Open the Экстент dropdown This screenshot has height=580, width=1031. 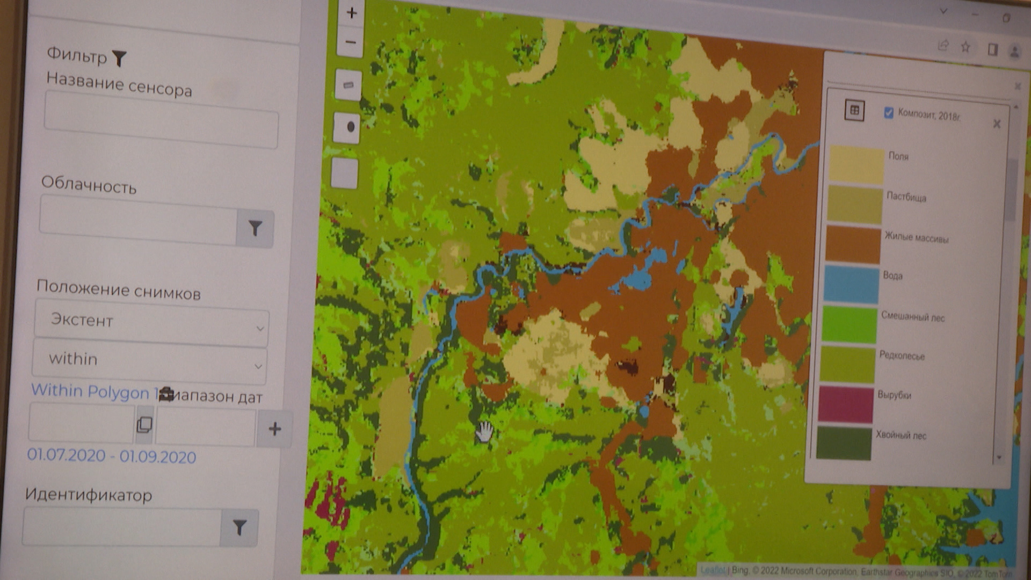[151, 322]
